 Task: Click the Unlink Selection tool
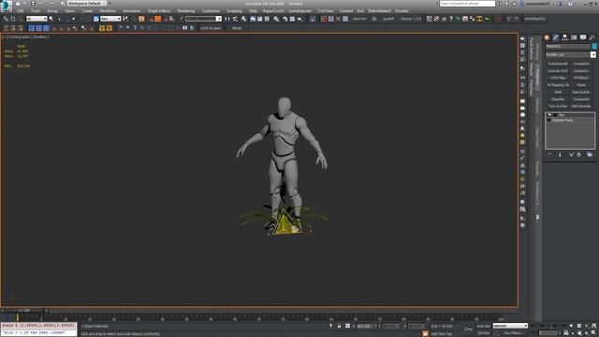(x=13, y=19)
